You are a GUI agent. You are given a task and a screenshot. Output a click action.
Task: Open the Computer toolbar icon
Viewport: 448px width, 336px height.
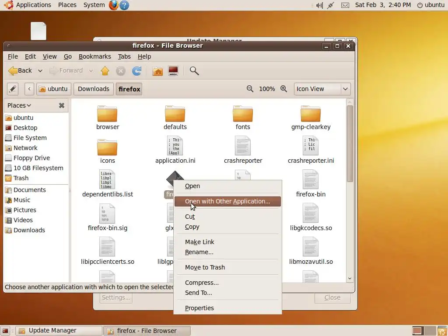tap(173, 70)
